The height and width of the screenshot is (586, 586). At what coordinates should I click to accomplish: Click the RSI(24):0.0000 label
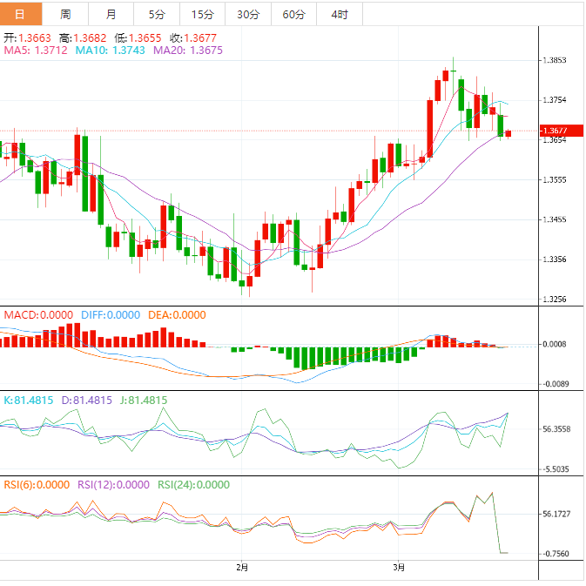(193, 485)
